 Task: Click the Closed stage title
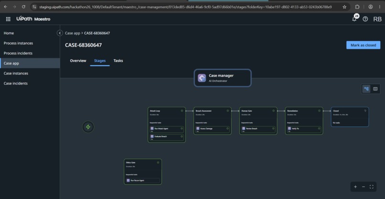(x=336, y=111)
